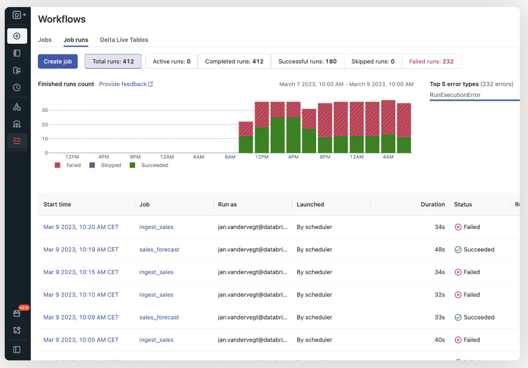Screen dimensions: 528x368
Task: Click the Duration column header
Action: click(433, 204)
